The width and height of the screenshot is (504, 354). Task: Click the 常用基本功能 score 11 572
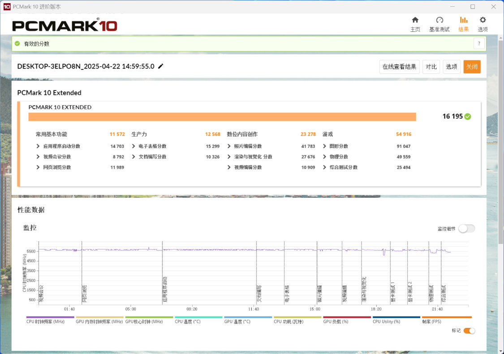tap(117, 134)
